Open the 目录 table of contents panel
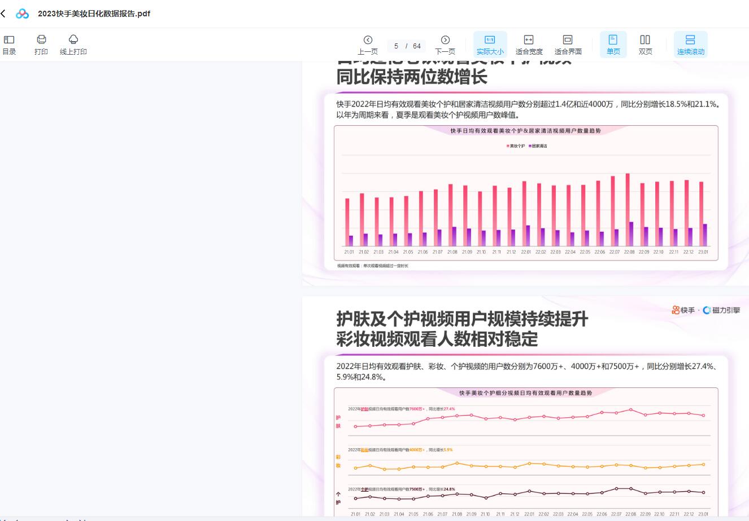Screen dimensions: 749x521 coord(9,45)
